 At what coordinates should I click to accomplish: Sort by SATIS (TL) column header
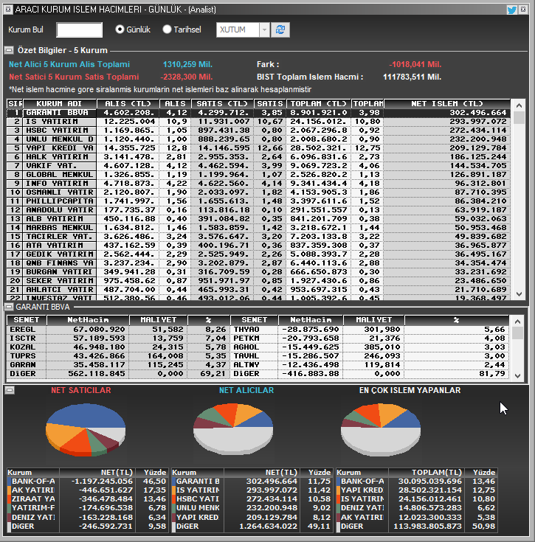tap(222, 104)
